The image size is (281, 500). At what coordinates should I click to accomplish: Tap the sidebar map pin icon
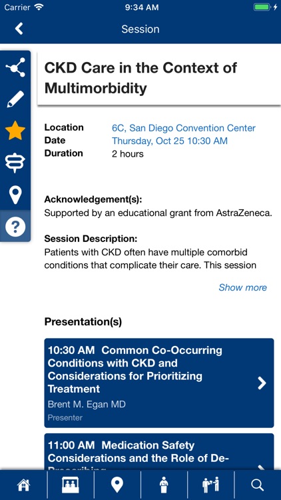15,195
